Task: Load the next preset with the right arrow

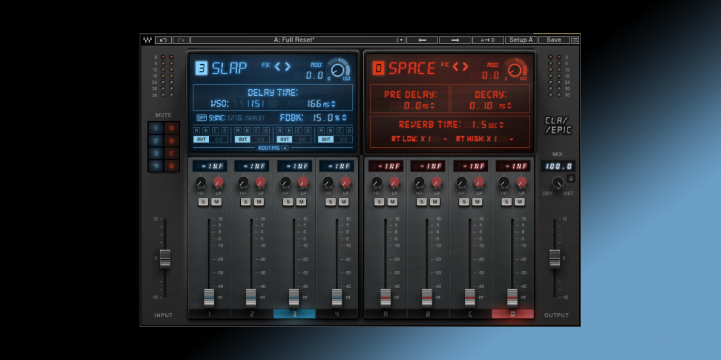Action: [x=455, y=40]
